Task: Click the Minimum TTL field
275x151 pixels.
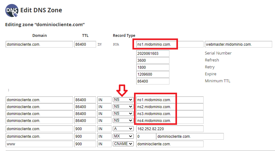Action: [x=153, y=81]
